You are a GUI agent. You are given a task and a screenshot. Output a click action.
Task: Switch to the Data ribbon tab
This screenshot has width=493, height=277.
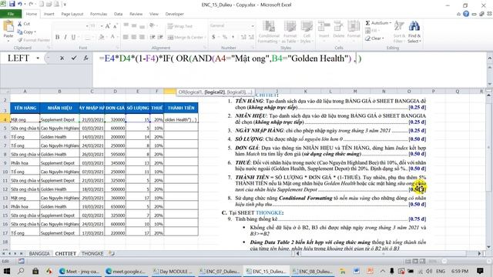(x=118, y=14)
